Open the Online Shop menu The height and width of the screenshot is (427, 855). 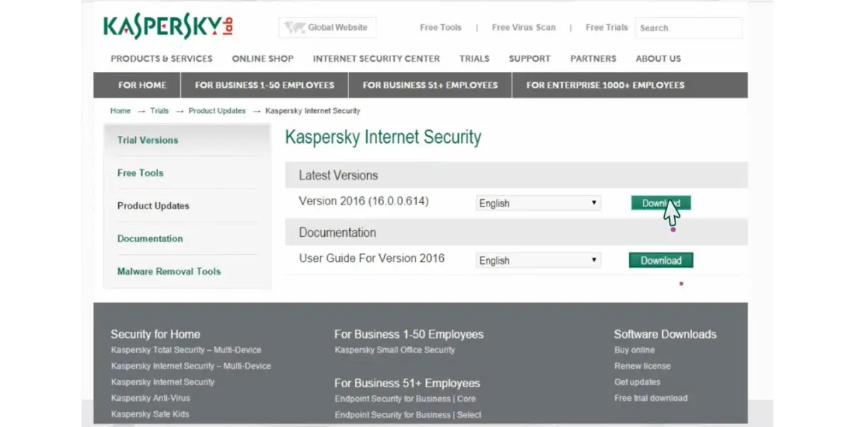(262, 58)
